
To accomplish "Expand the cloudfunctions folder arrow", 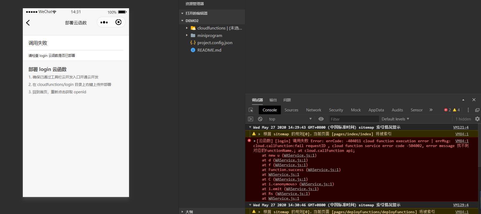I will tap(187, 28).
